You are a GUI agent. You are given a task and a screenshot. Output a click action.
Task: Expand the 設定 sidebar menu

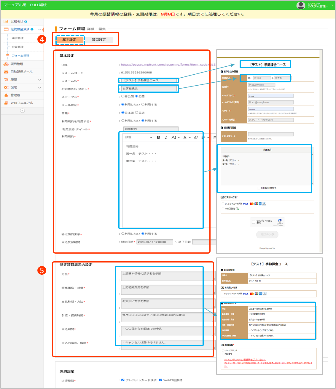pyautogui.click(x=39, y=87)
